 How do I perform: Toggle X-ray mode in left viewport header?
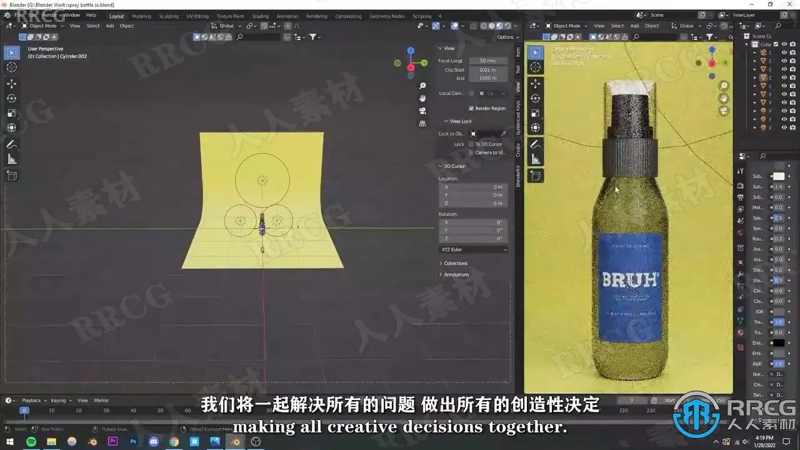tap(474, 26)
